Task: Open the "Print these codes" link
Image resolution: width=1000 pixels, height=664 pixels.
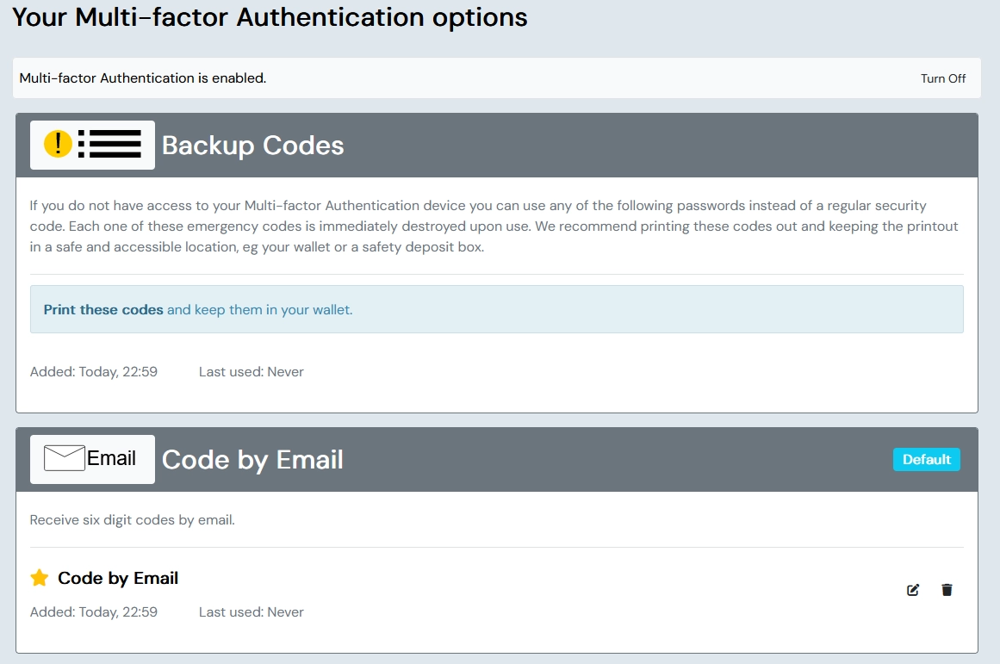Action: click(x=103, y=309)
